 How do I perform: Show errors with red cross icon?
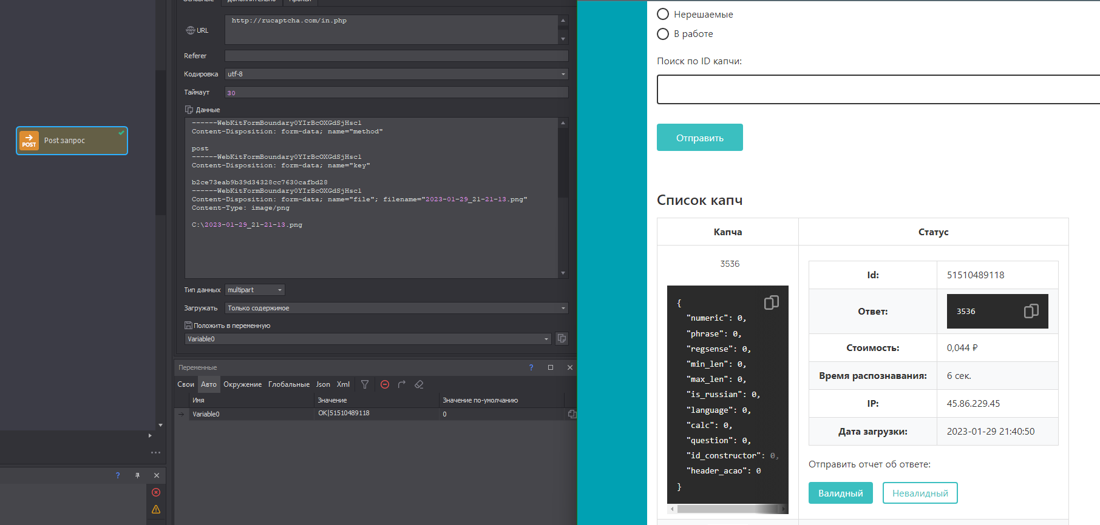[156, 492]
